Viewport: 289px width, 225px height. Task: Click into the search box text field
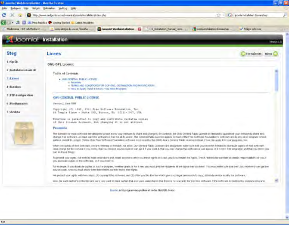[258, 15]
